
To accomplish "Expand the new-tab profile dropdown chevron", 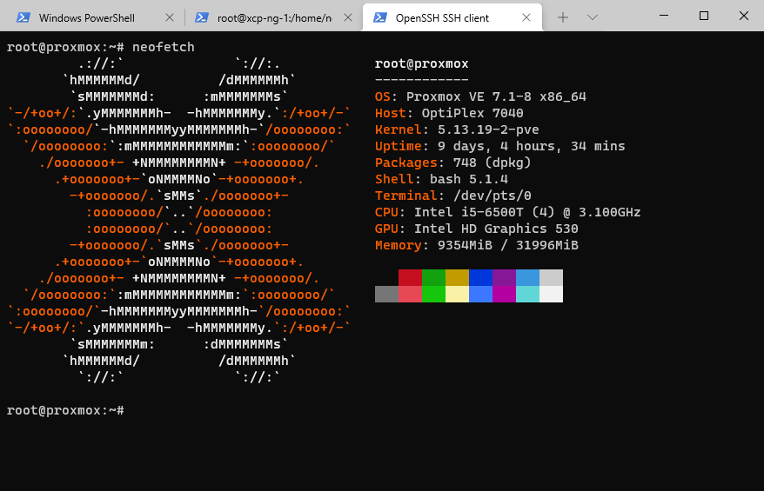I will click(593, 17).
